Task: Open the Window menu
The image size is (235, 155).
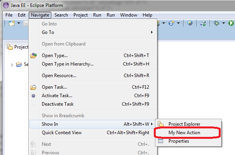Action: point(129,15)
